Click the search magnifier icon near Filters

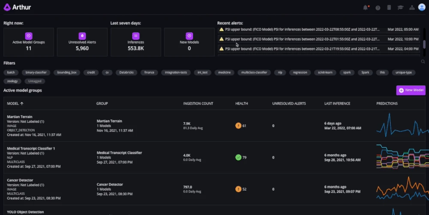423,62
